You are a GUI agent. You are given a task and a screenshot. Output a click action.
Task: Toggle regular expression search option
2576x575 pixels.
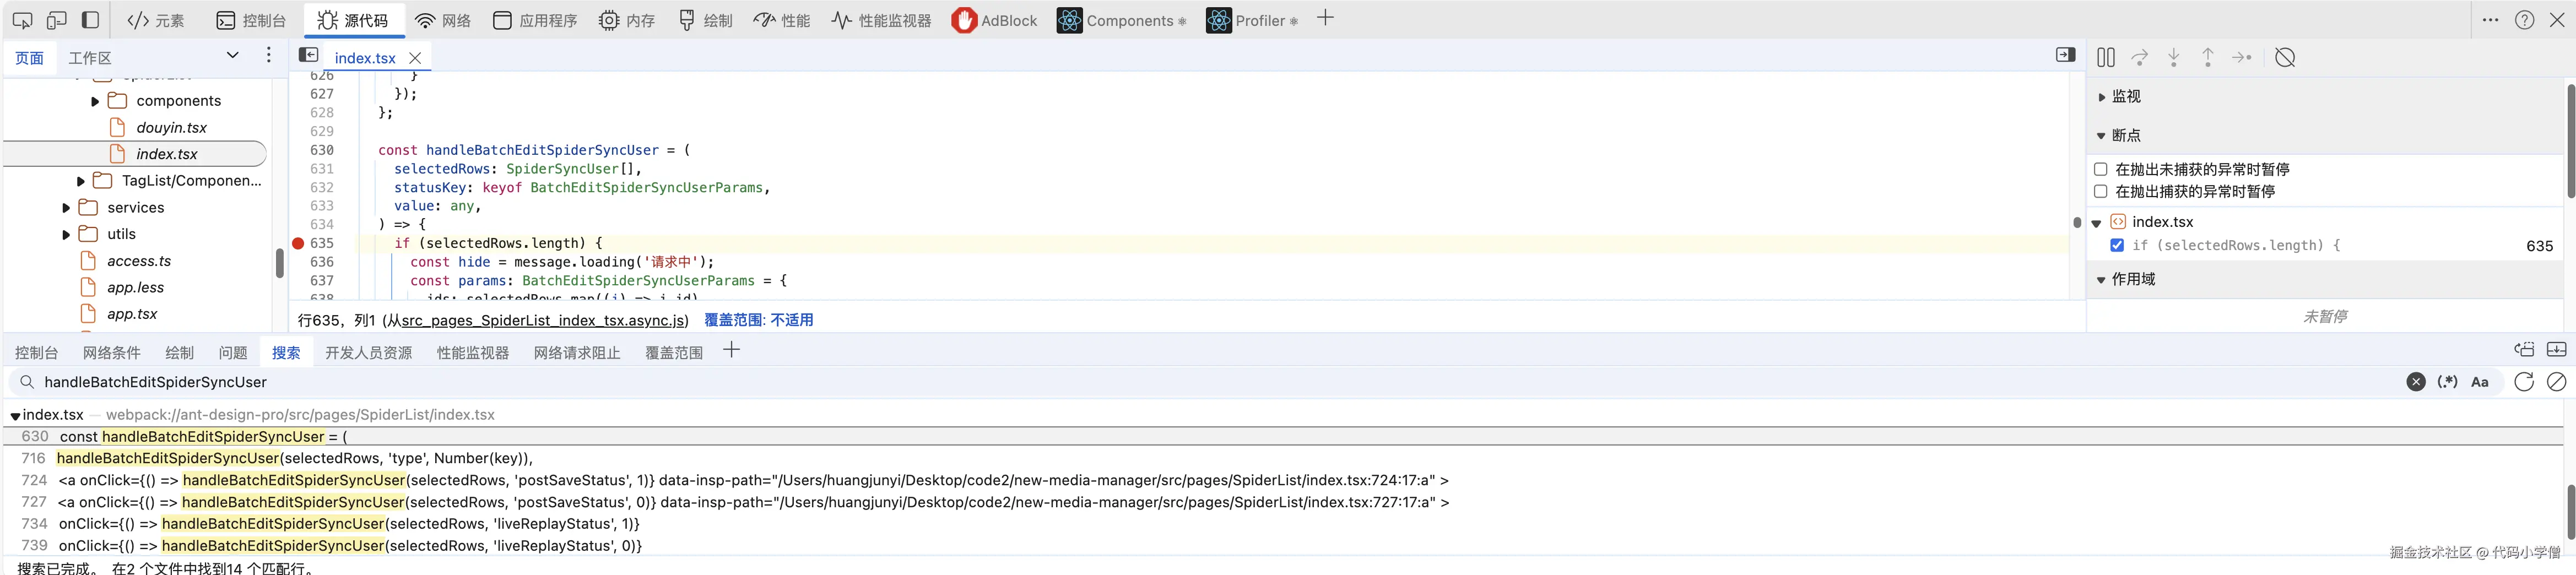tap(2446, 382)
